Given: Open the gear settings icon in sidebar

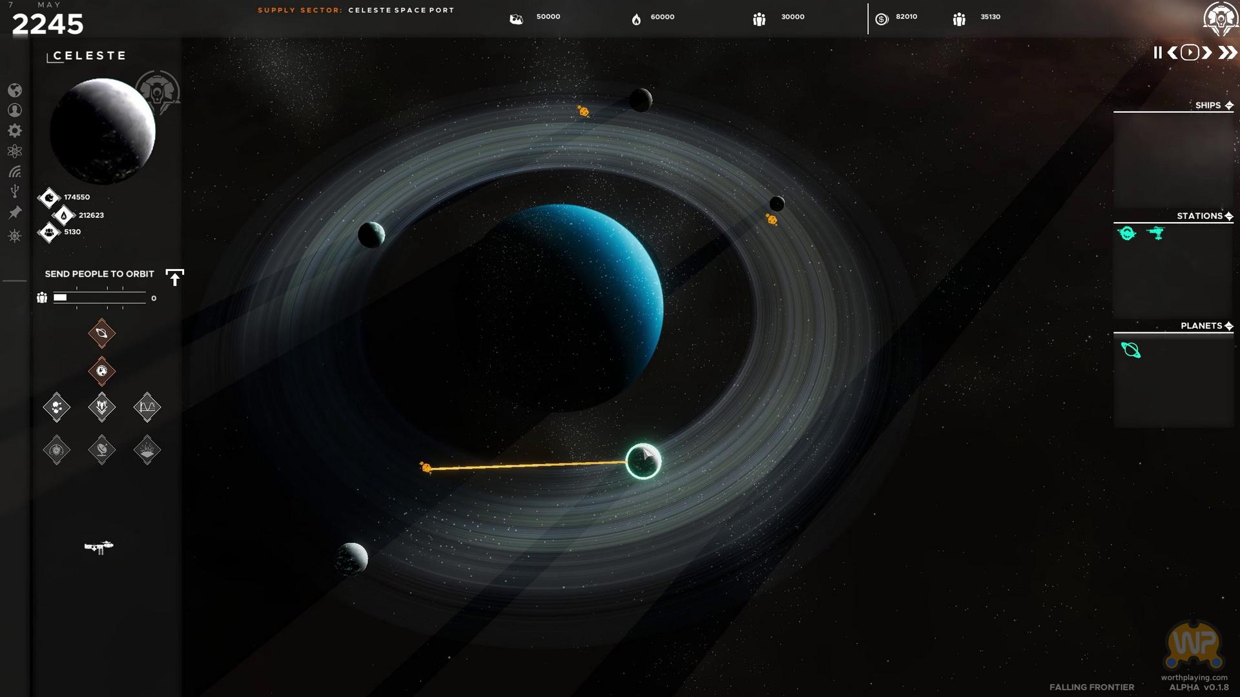Looking at the screenshot, I should click(15, 131).
